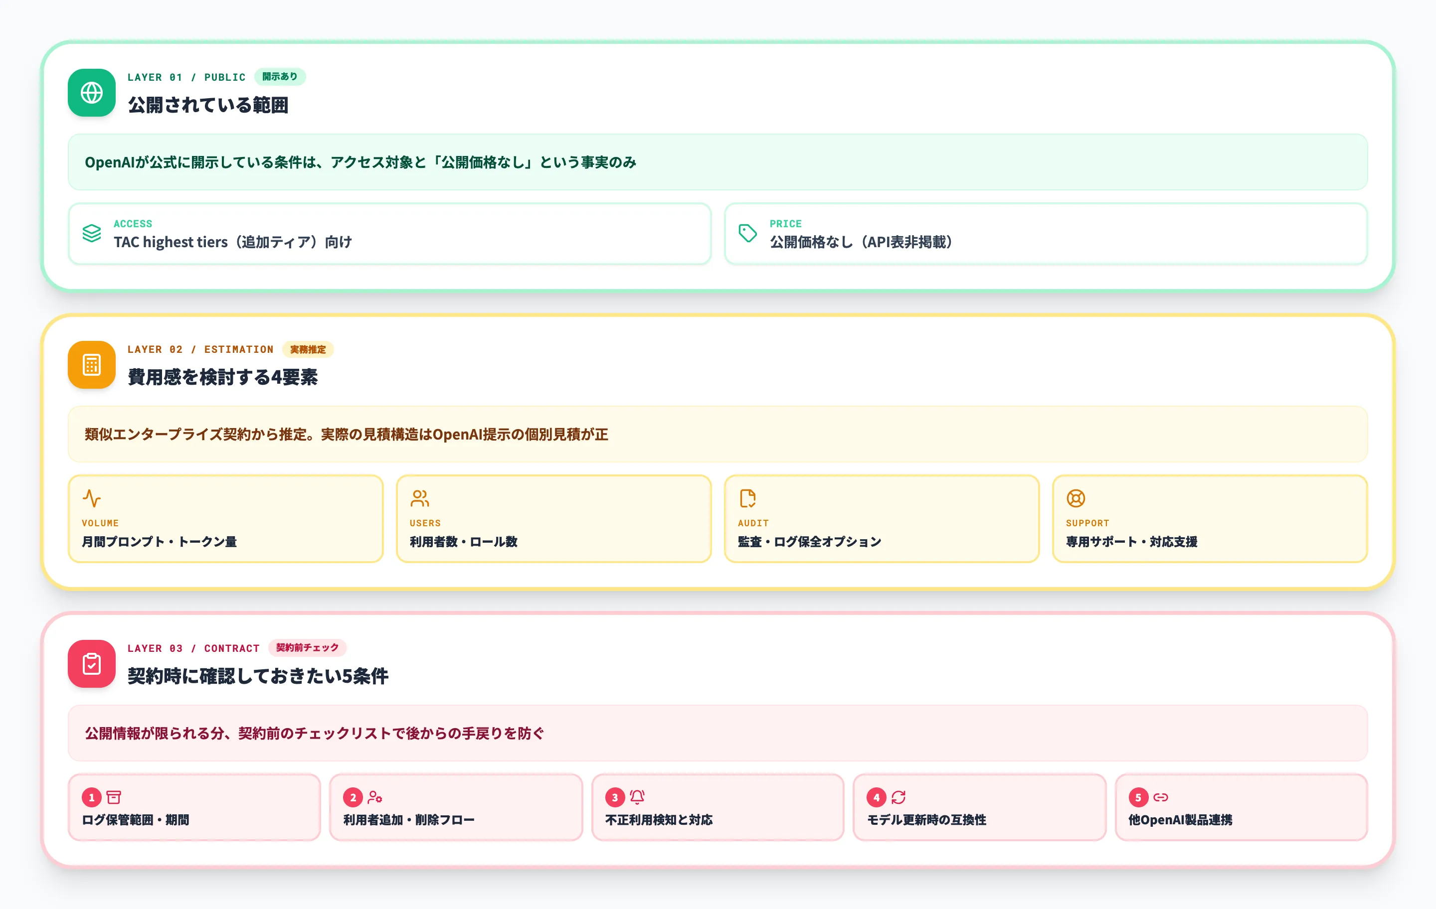Expand the 利用者追加・削除フロー card
This screenshot has width=1436, height=909.
pyautogui.click(x=456, y=808)
